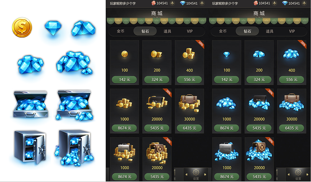This screenshot has height=182, width=311.
Task: Add diamonds using plus beside right panel diamond balance
Action: click(x=304, y=3)
